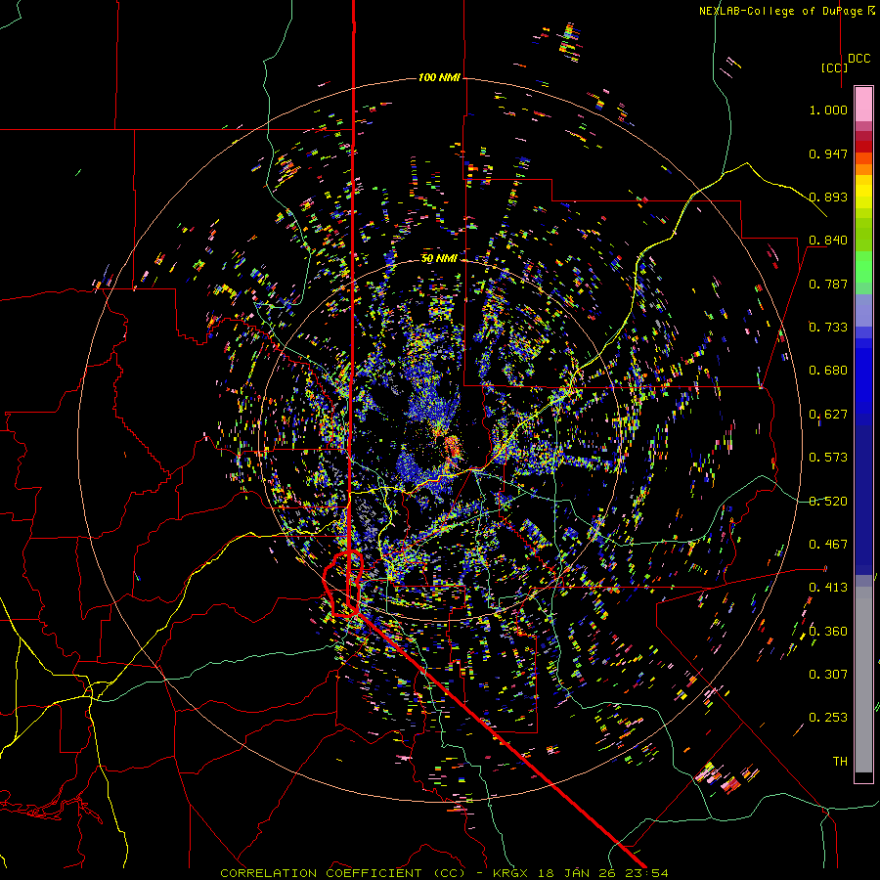The height and width of the screenshot is (880, 880).
Task: Click the DCC units label
Action: [x=859, y=59]
